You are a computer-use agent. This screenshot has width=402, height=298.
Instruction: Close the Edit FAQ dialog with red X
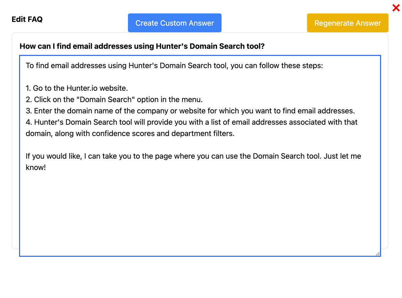pyautogui.click(x=396, y=8)
